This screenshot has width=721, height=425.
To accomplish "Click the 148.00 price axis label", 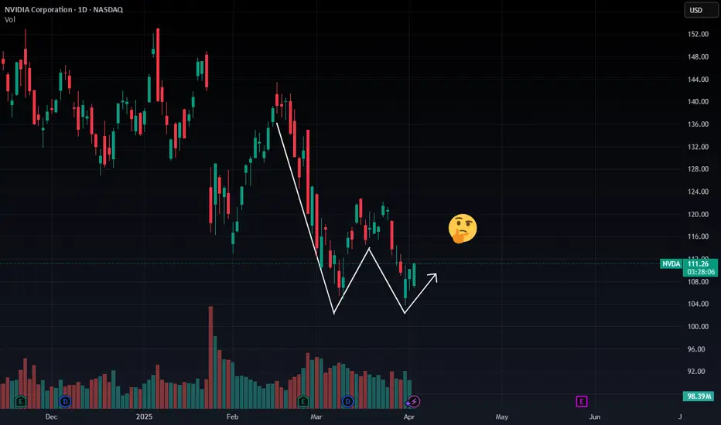I will tap(698, 56).
